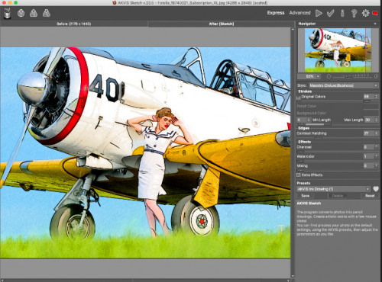Adjust the Watercolor value stepper

coord(377,156)
